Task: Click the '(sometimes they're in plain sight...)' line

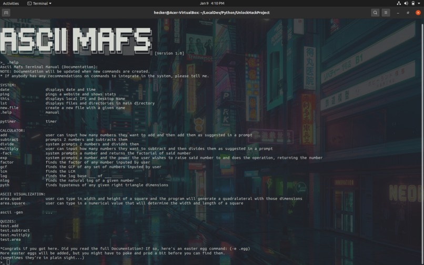Action: 42,258
